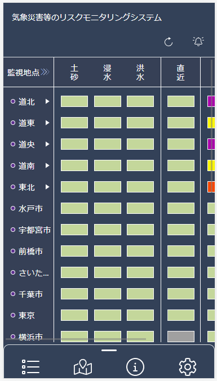Select the 東京 monitoring point
This screenshot has width=217, height=381.
coord(23,315)
